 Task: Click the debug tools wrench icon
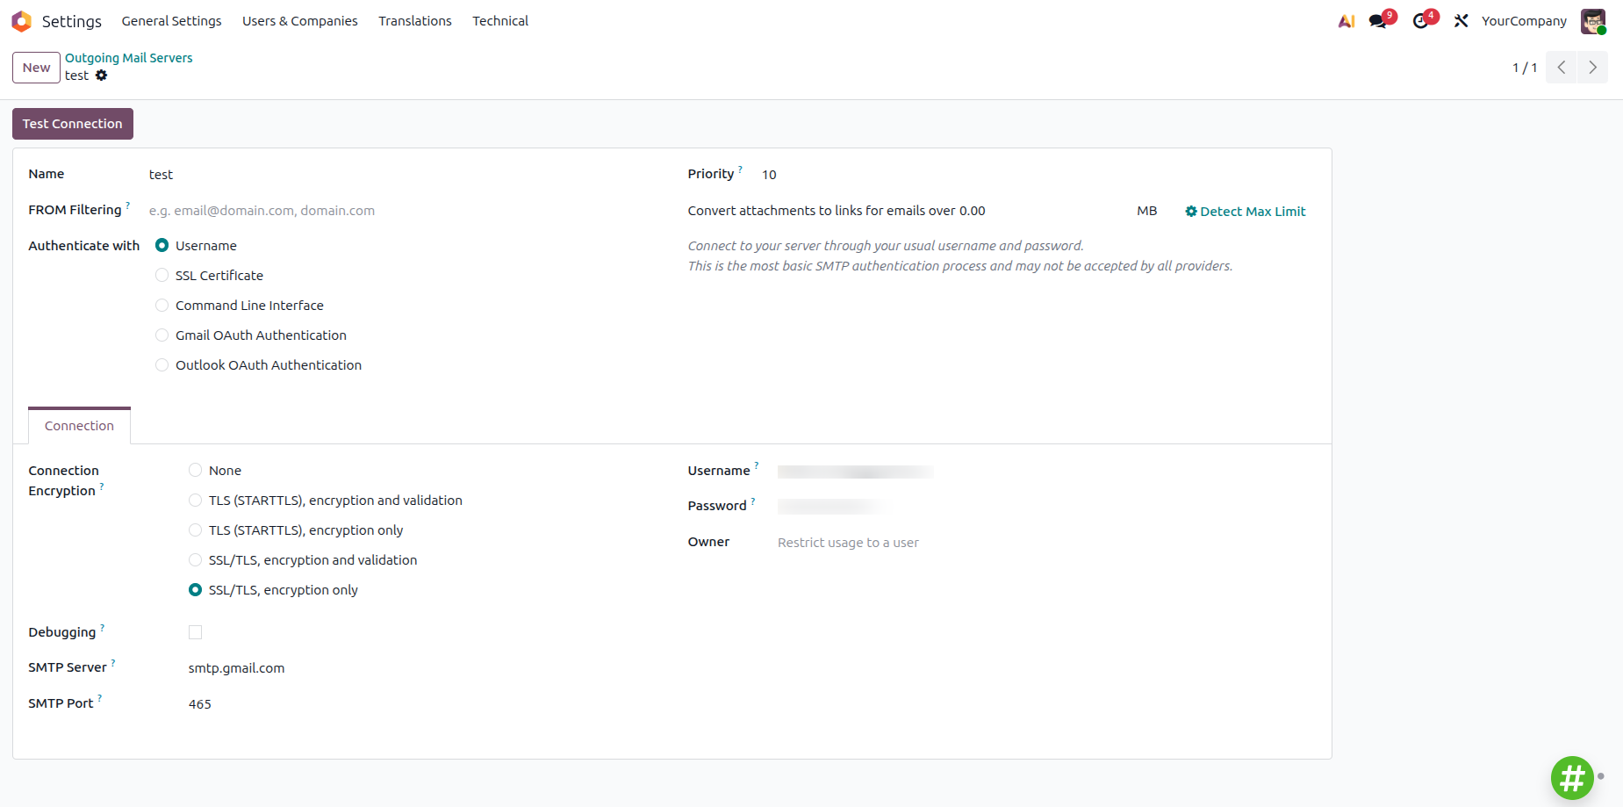coord(1461,21)
